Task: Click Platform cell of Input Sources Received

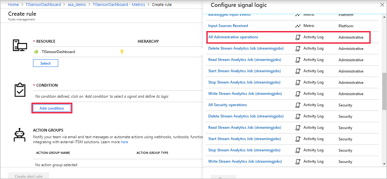Action: [346, 26]
